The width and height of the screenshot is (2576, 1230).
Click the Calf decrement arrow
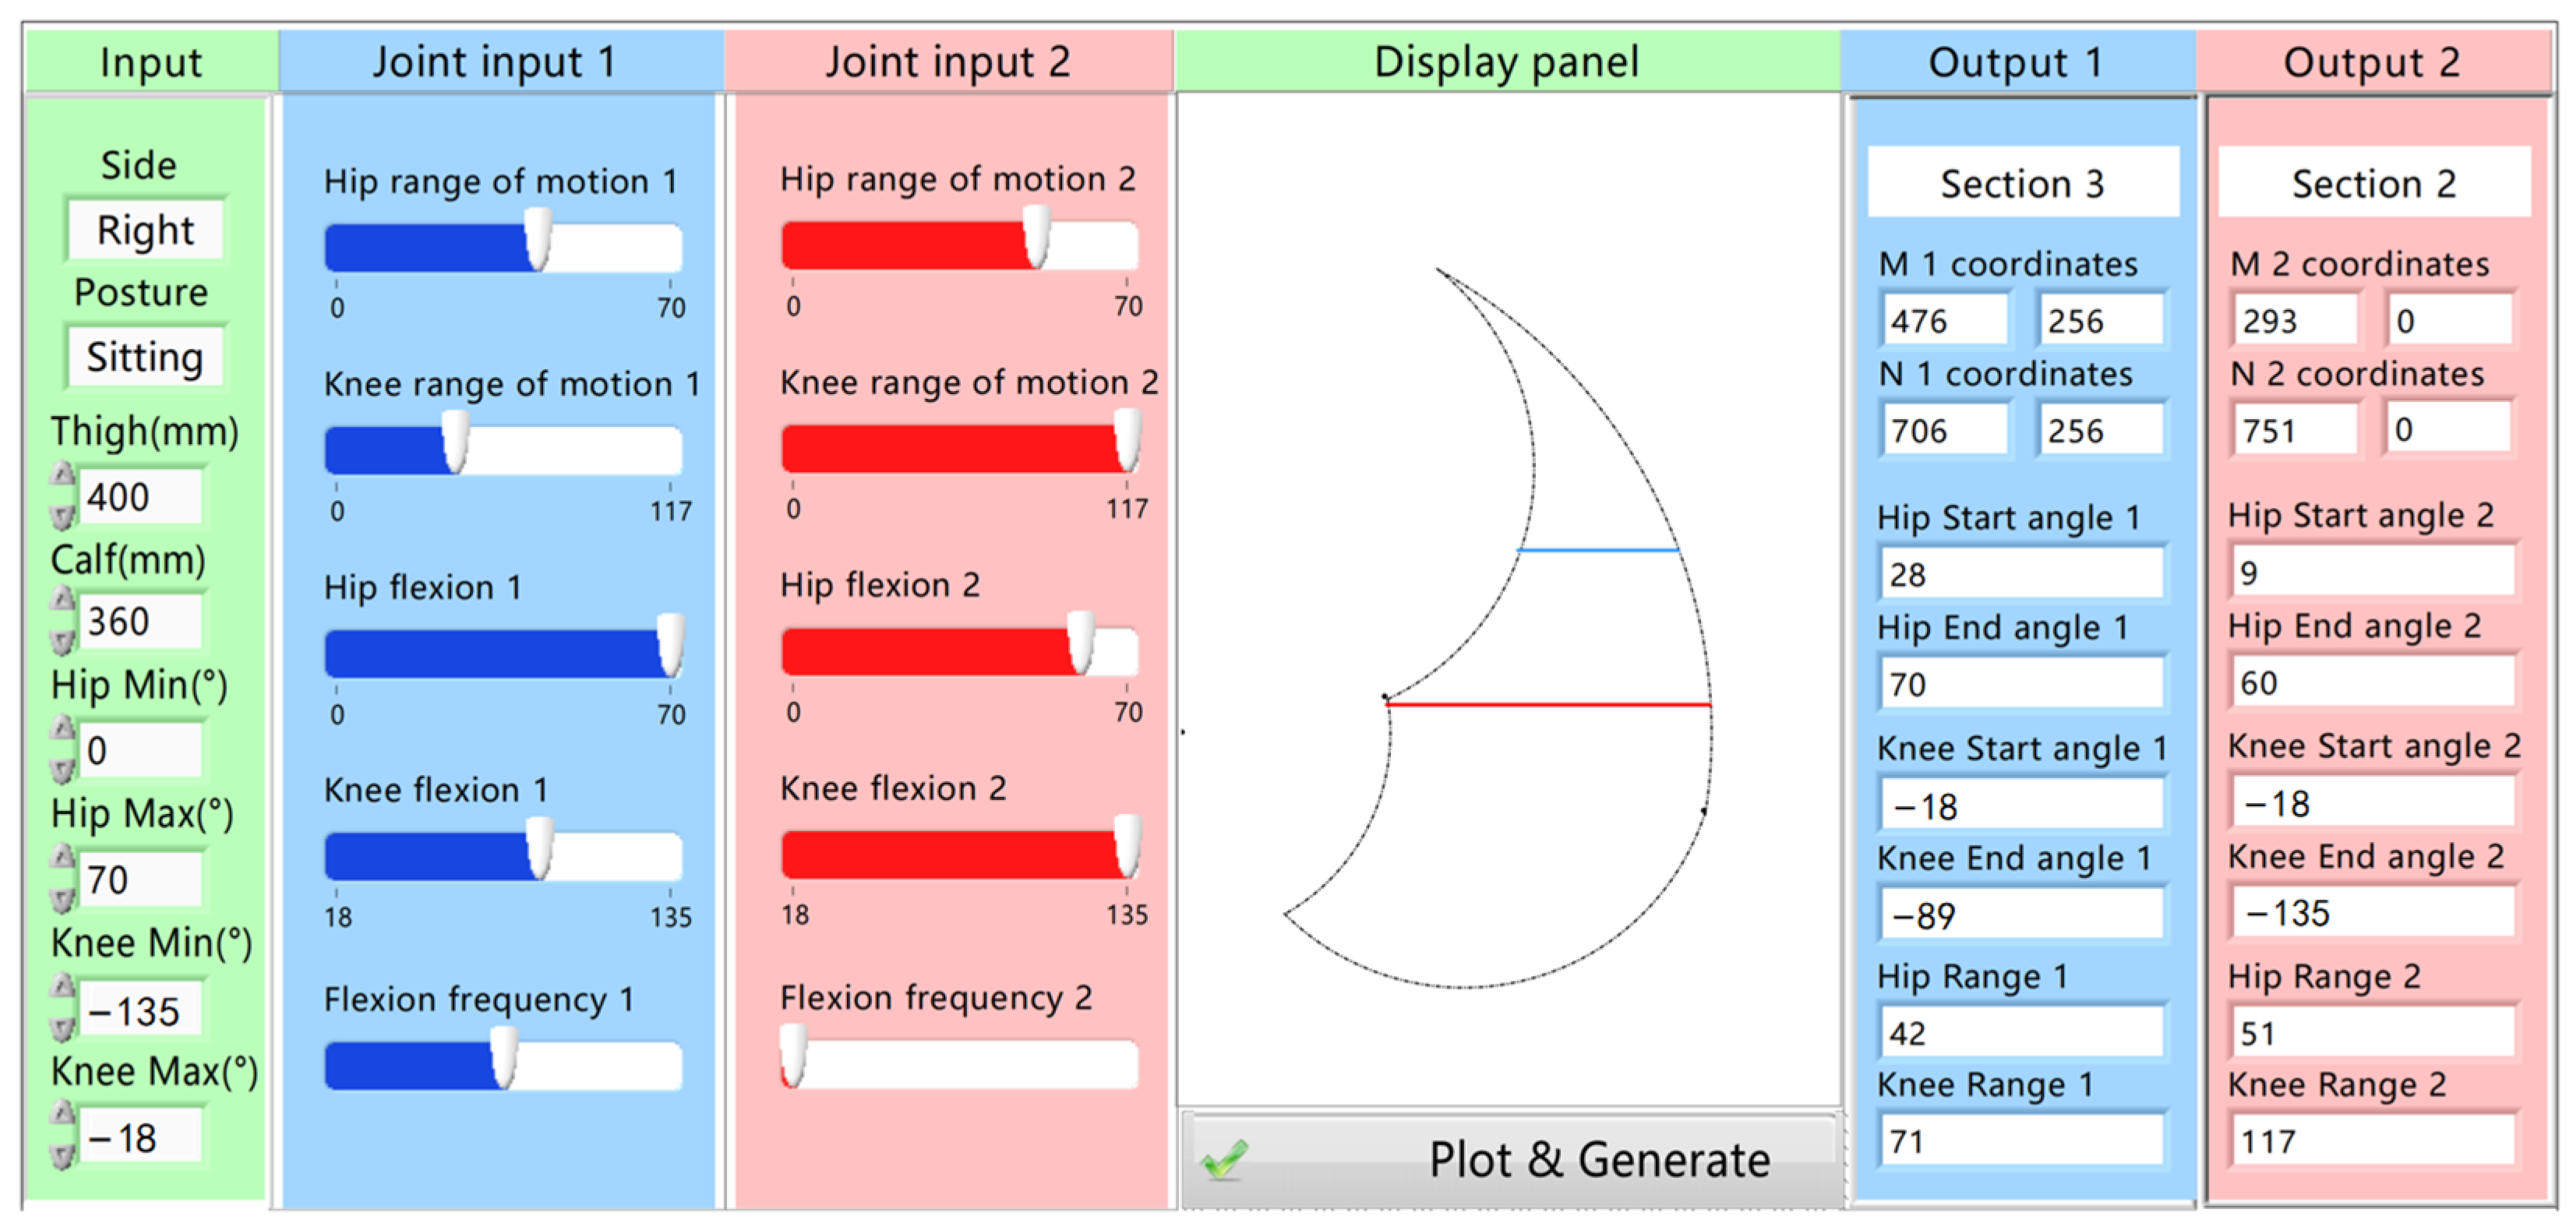63,640
